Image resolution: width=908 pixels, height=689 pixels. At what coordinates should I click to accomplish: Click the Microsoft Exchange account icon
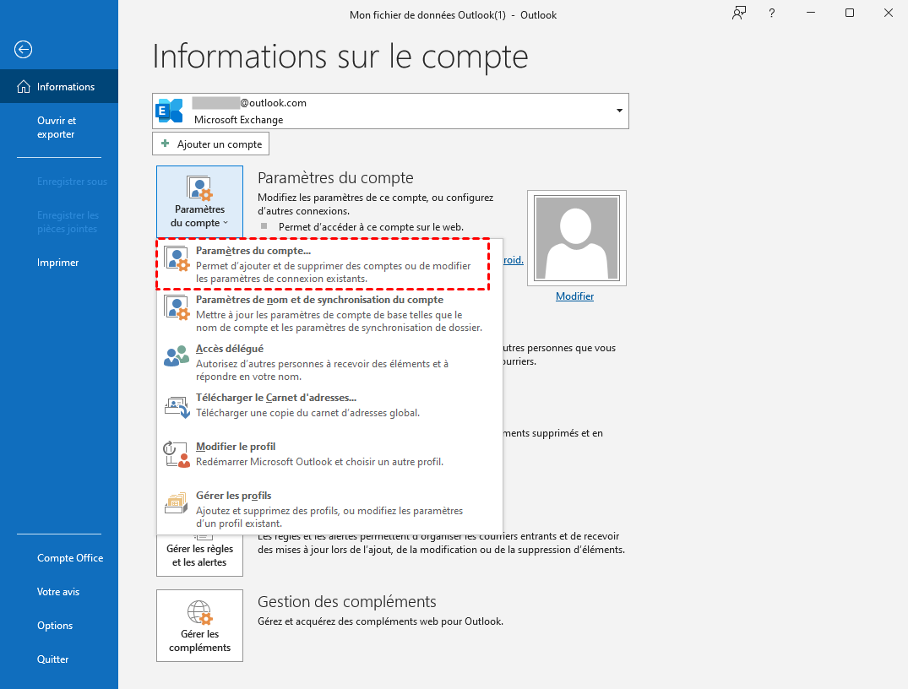click(x=169, y=111)
